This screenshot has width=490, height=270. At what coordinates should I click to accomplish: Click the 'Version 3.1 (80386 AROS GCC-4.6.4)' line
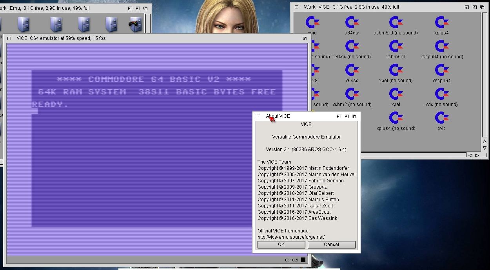[x=306, y=149]
